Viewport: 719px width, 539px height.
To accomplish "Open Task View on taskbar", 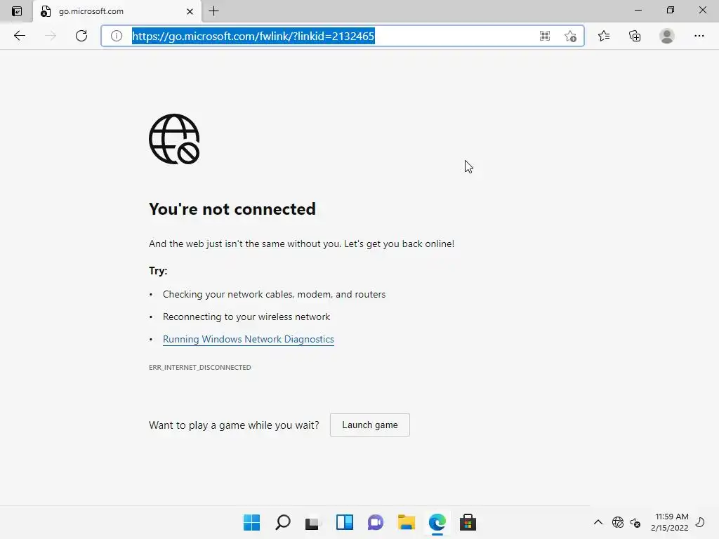I will click(312, 522).
